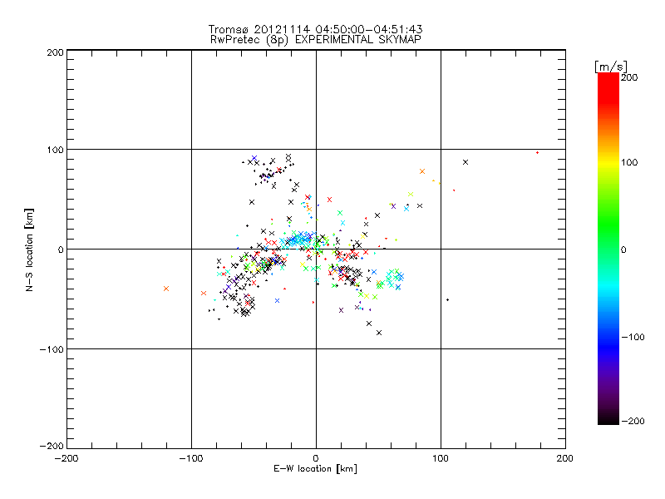Click the E-W axis '100' tick label
Image resolution: width=665 pixels, height=499 pixels.
click(x=441, y=458)
